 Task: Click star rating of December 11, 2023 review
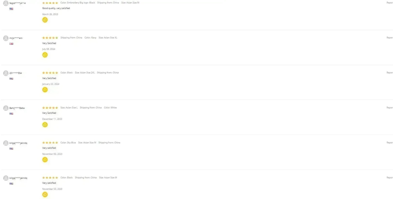tap(50, 108)
